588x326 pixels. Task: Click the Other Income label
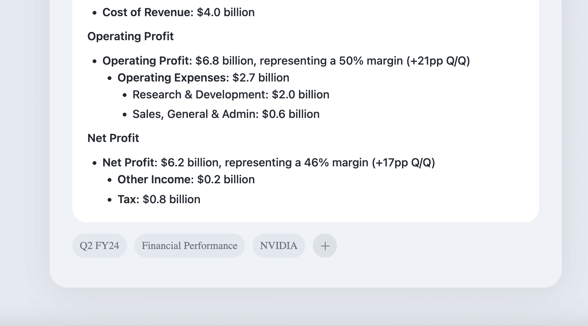[155, 180]
